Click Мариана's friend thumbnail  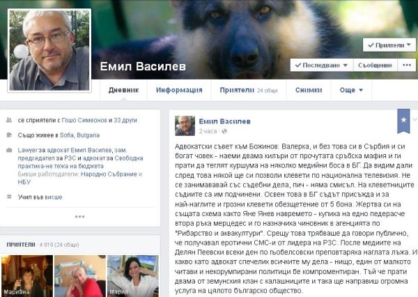(x=27, y=276)
